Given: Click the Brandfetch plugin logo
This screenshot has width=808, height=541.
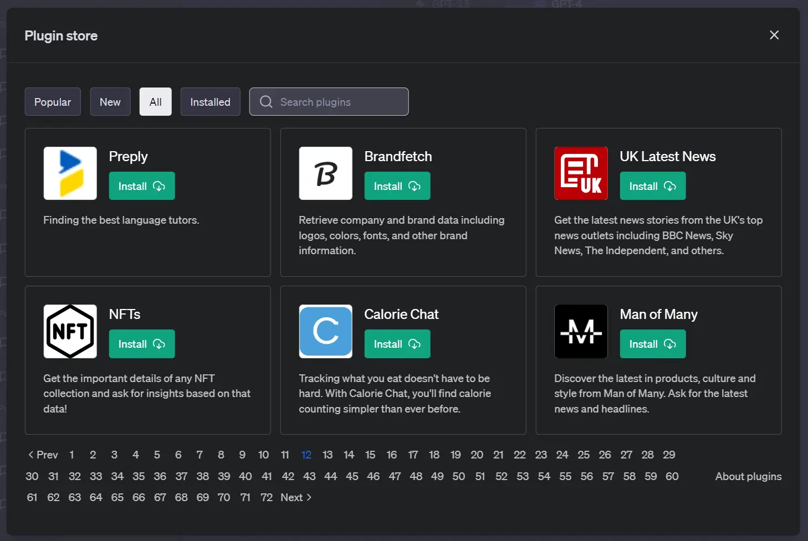Looking at the screenshot, I should click(326, 173).
